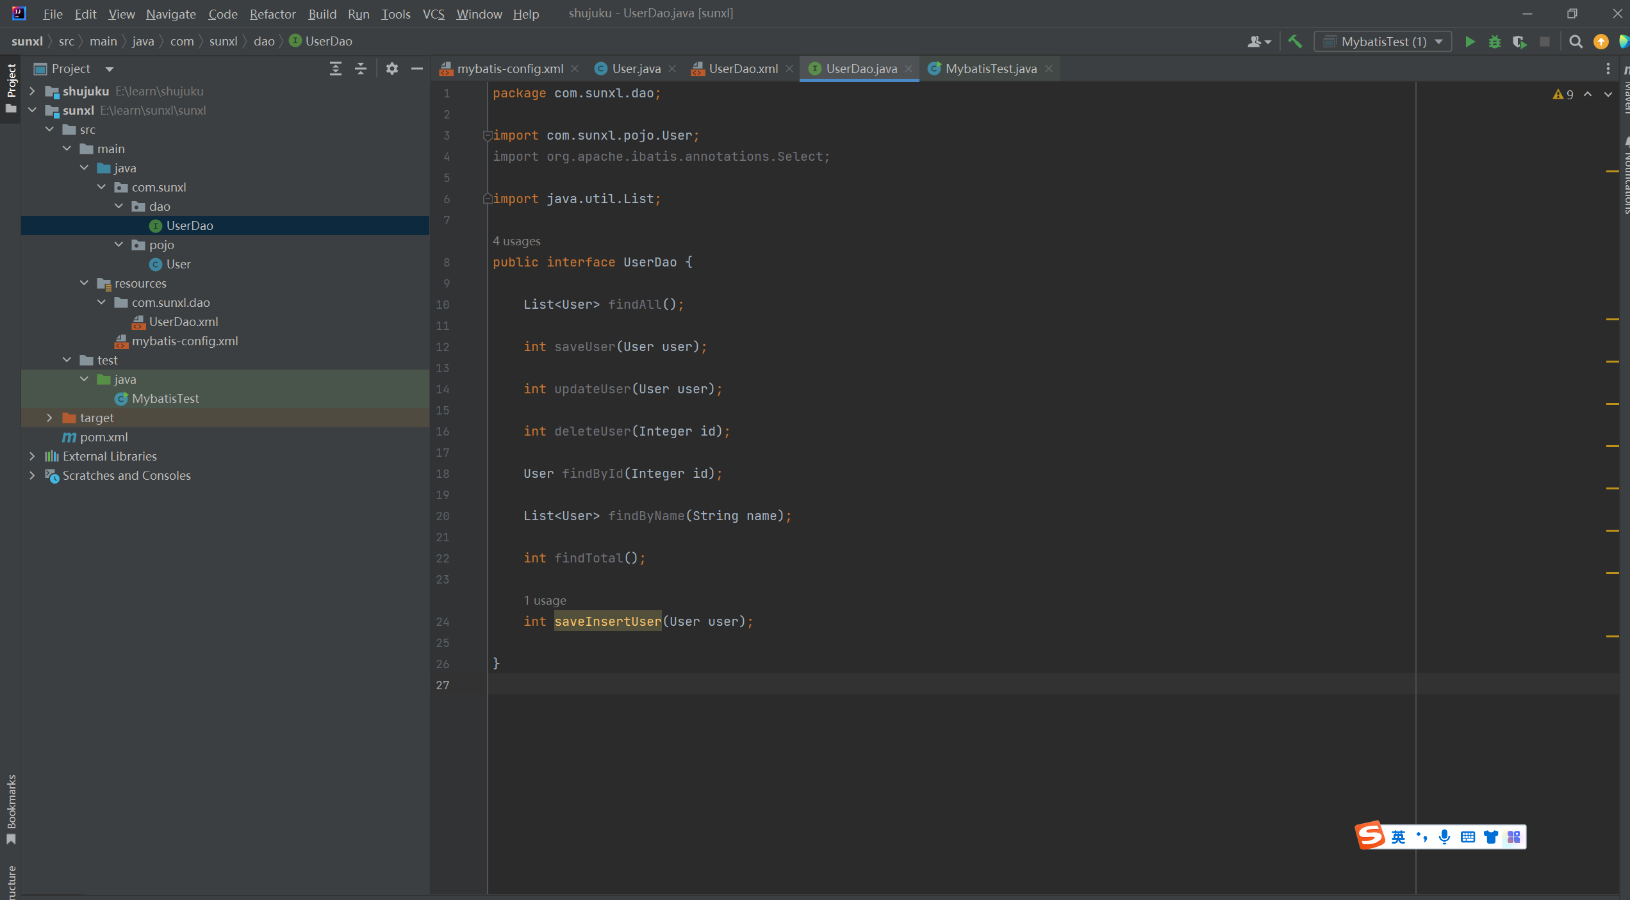This screenshot has width=1630, height=900.
Task: Open pom.xml in project tree
Action: [x=104, y=437]
